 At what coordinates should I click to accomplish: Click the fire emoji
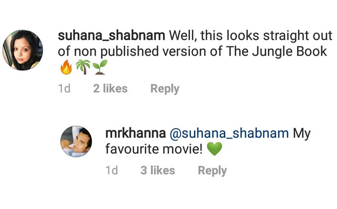coord(66,67)
